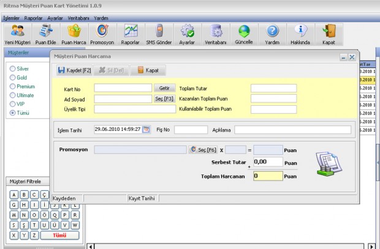Open the Ayarlar menu in menu bar

[55, 18]
